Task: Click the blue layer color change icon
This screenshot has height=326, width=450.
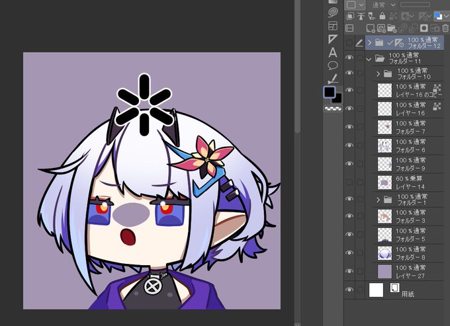Action: pyautogui.click(x=438, y=16)
